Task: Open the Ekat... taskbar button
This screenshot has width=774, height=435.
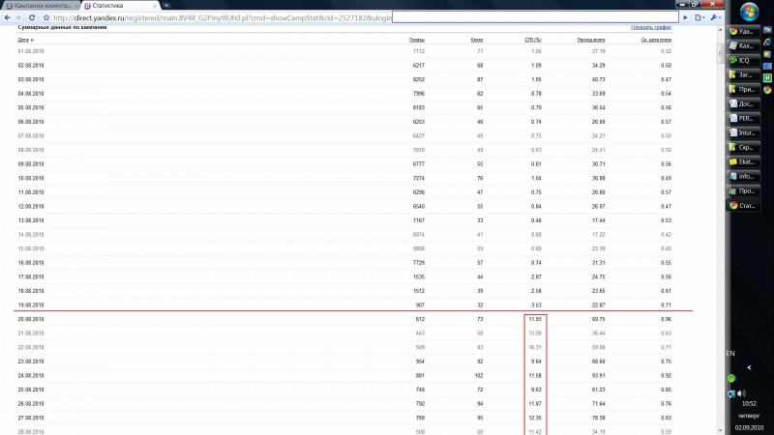Action: tap(743, 161)
